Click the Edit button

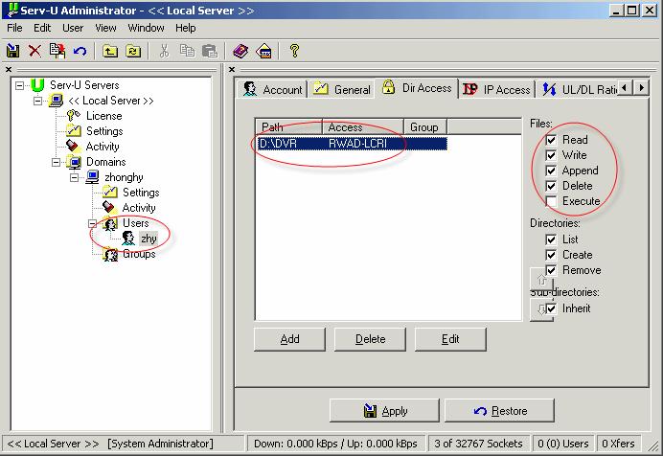[450, 339]
